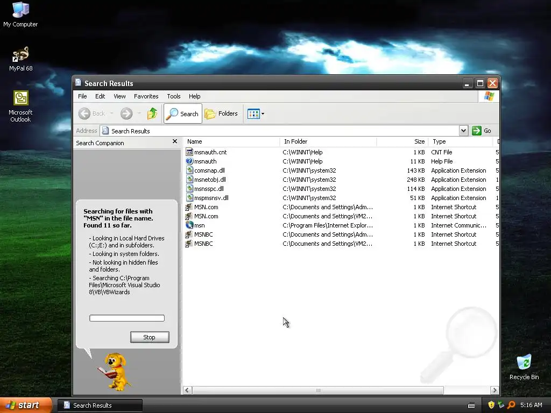Click the magnifier tray icon
The height and width of the screenshot is (413, 551).
click(511, 405)
